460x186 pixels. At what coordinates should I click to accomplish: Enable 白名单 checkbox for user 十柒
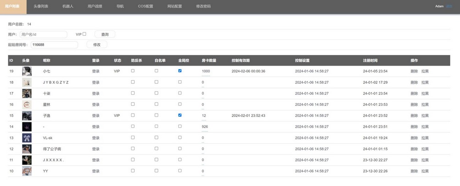156,93
